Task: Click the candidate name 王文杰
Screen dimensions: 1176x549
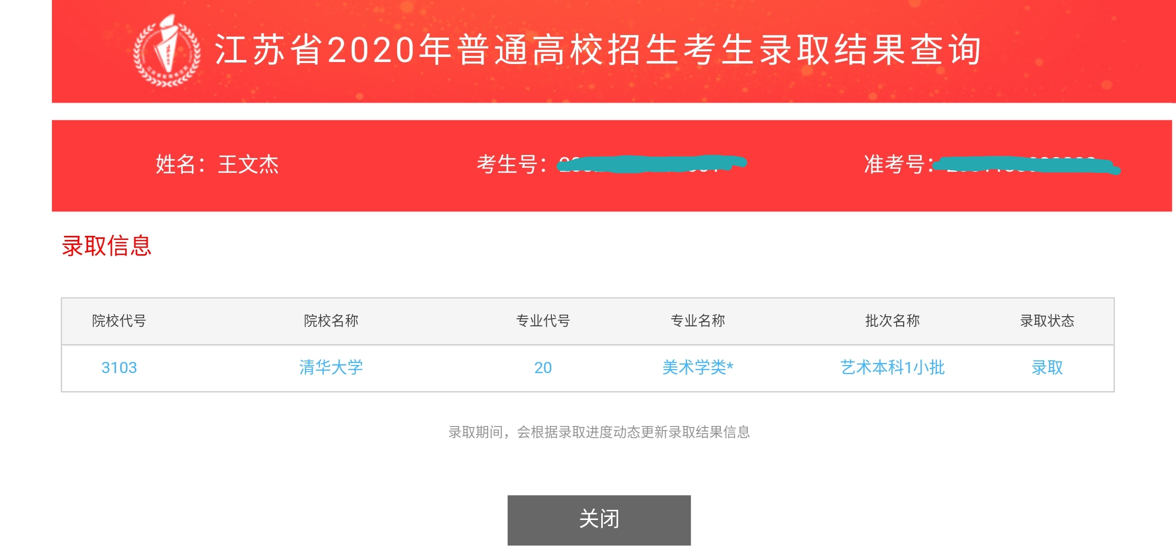Action: tap(248, 165)
